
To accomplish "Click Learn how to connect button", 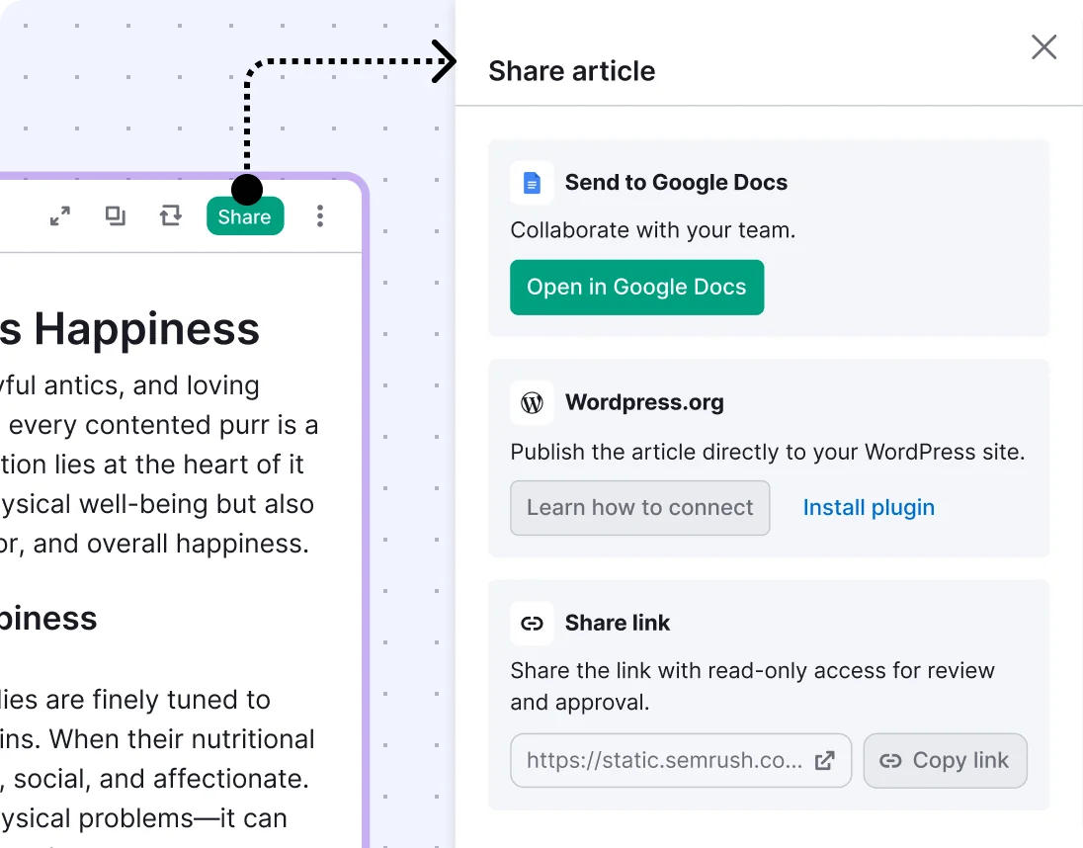I will [639, 508].
